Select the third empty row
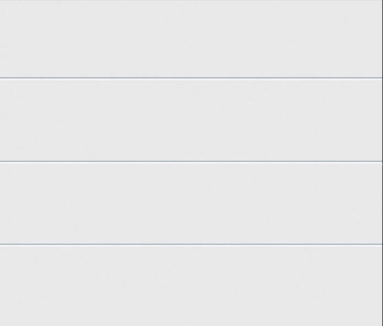Image resolution: width=383 pixels, height=326 pixels. 191,203
